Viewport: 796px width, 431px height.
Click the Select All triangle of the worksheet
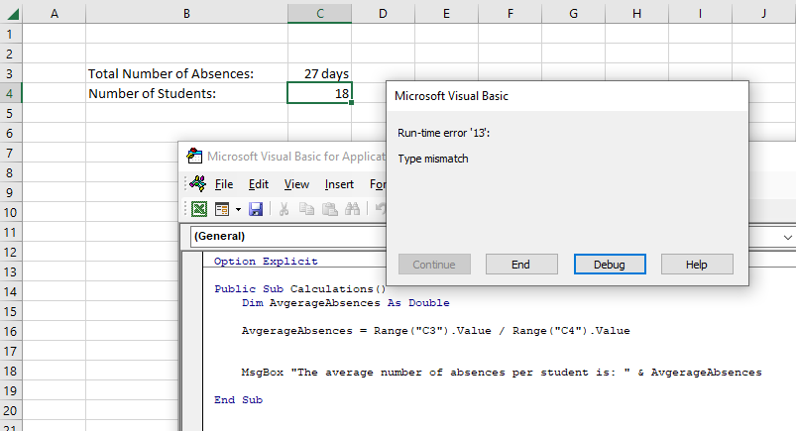point(12,14)
